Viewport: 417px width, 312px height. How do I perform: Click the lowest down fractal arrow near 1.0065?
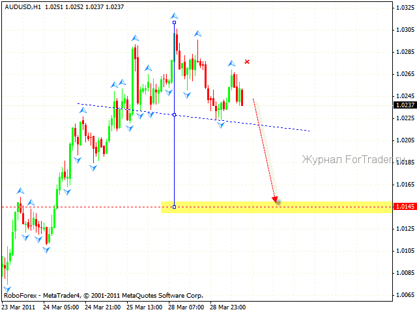7,289
